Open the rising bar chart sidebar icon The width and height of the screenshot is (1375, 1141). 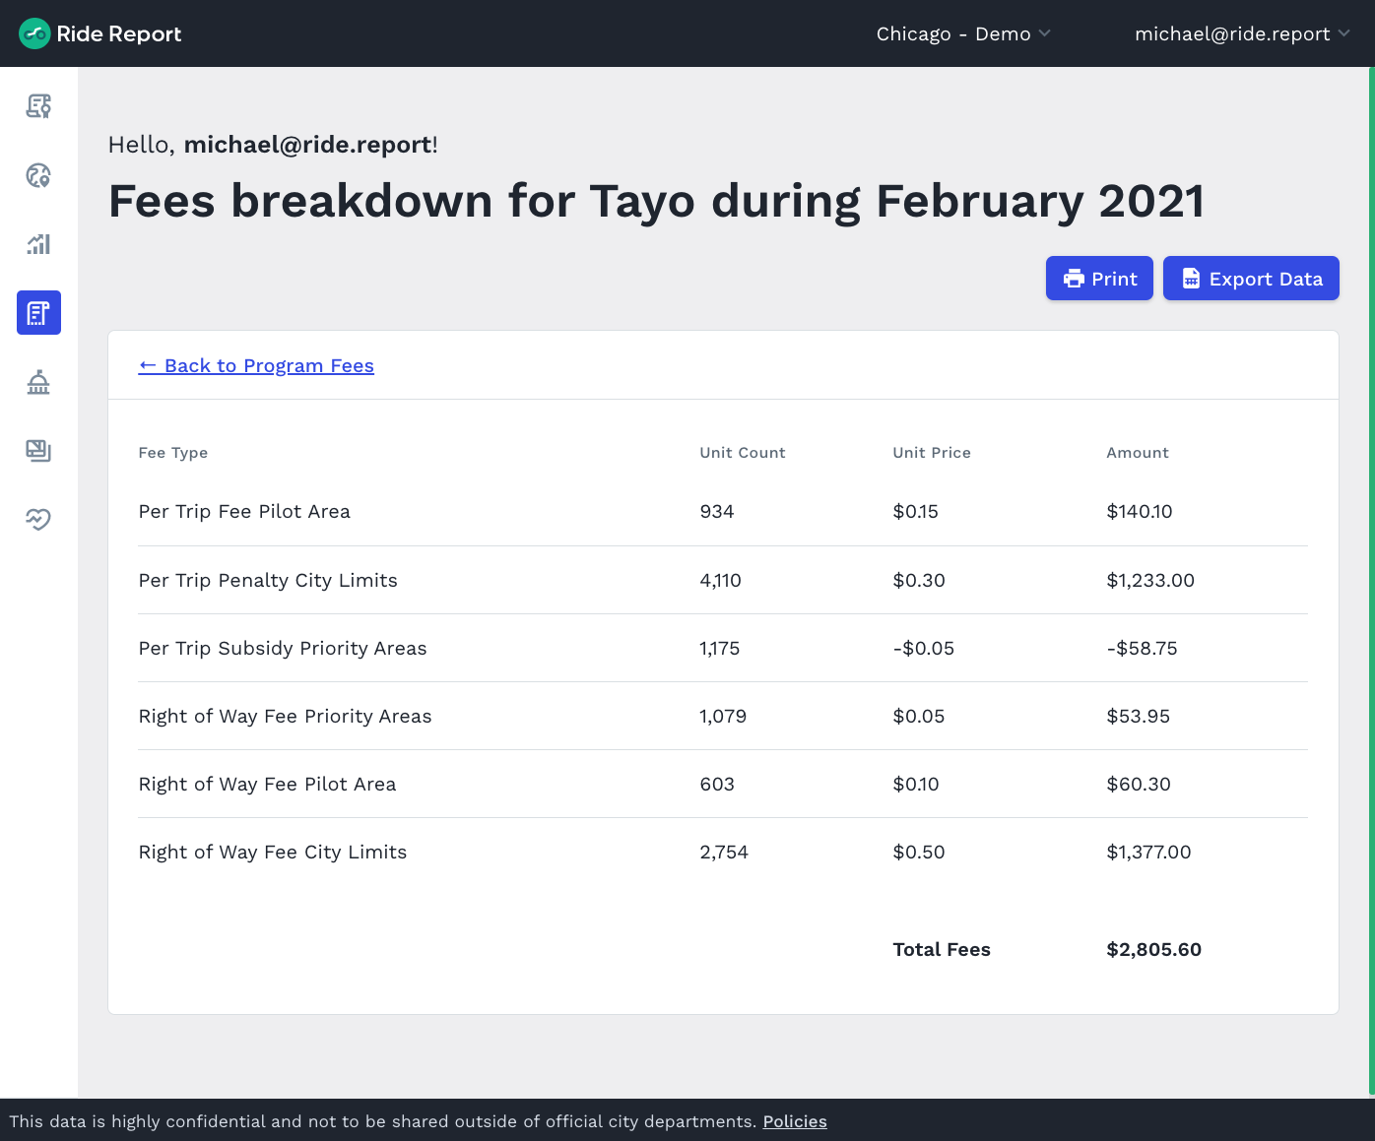38,244
